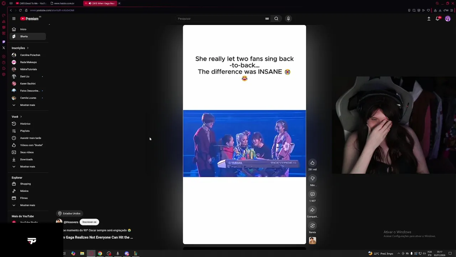Open Caroline Polachek channel subscription
The height and width of the screenshot is (257, 456).
click(28, 55)
